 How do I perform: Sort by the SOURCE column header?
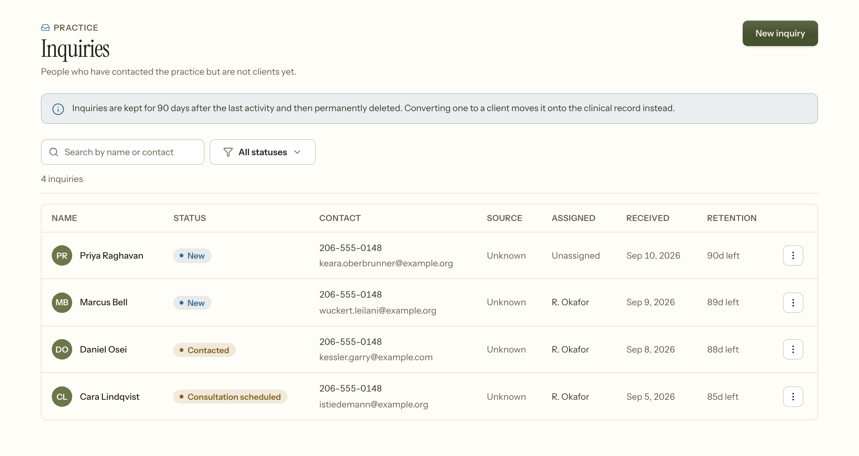click(504, 218)
